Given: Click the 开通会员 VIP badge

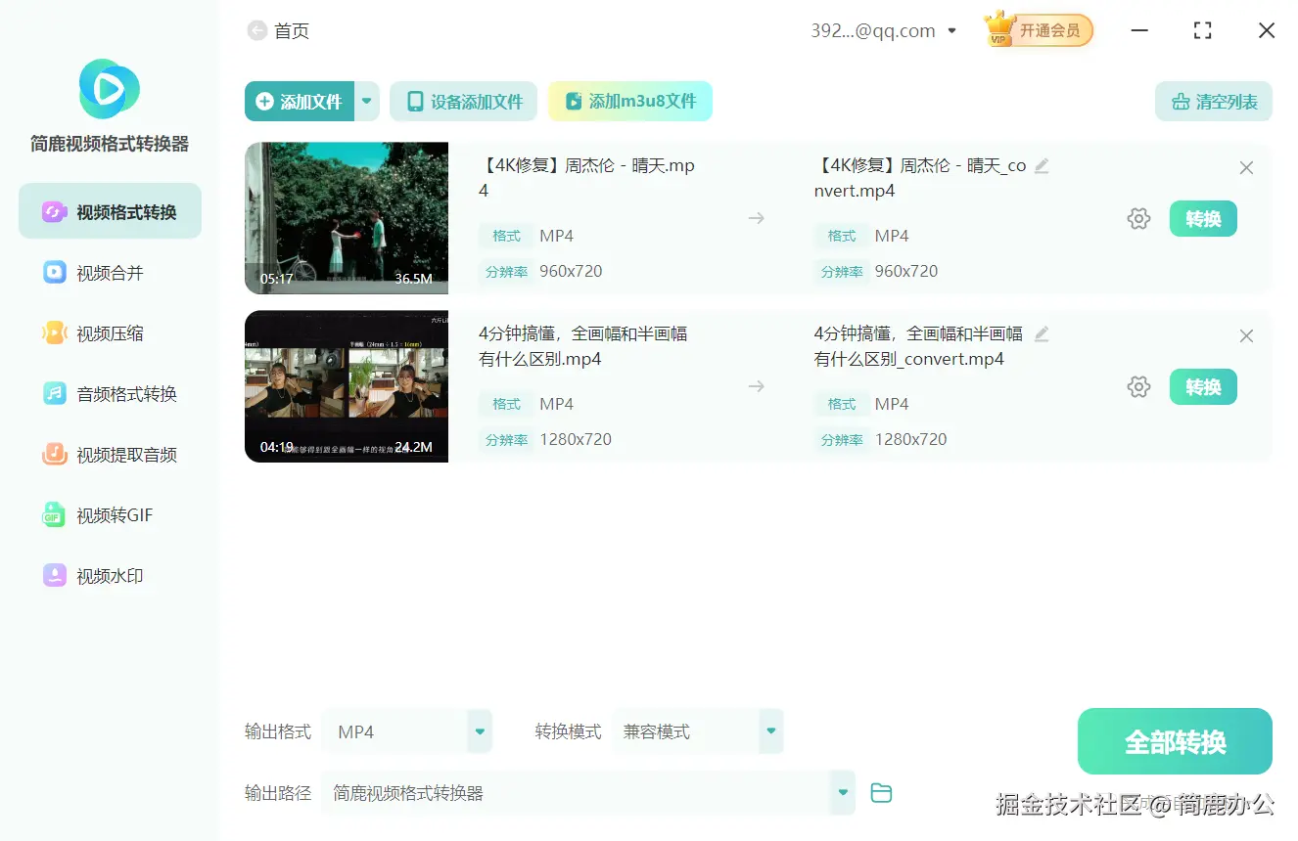Looking at the screenshot, I should (1039, 30).
